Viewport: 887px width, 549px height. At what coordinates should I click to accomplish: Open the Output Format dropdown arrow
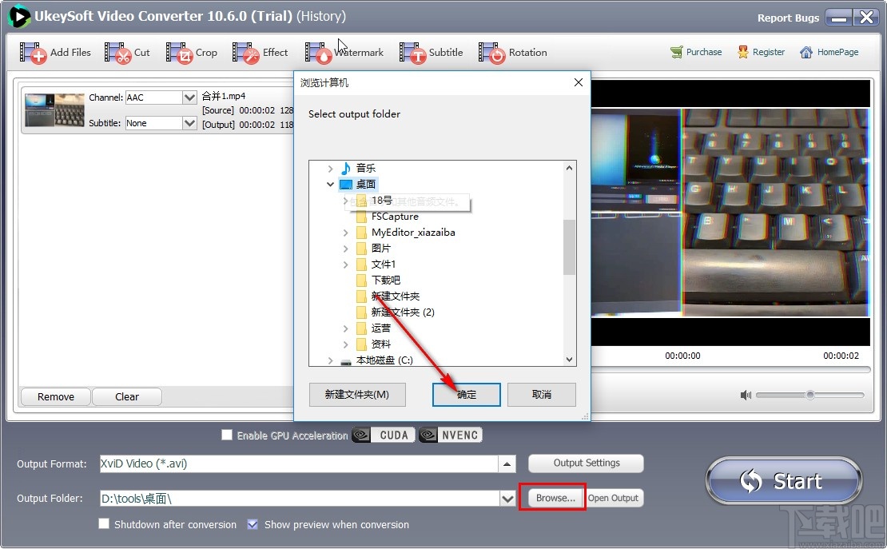[507, 464]
